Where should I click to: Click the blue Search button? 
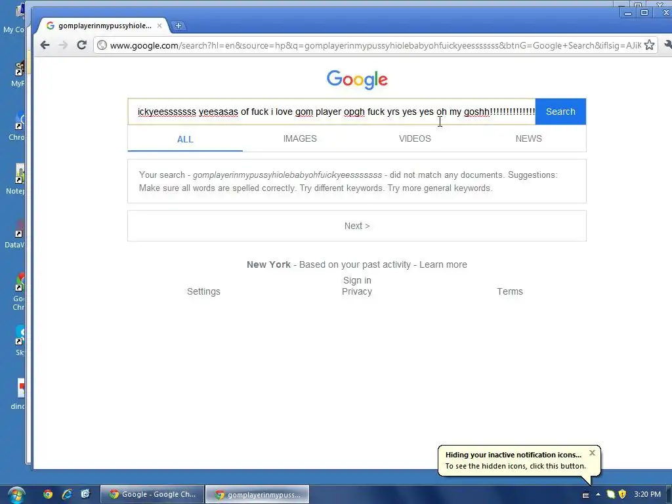click(560, 112)
